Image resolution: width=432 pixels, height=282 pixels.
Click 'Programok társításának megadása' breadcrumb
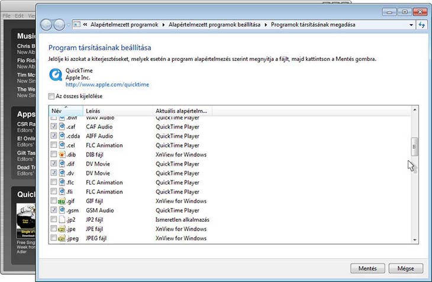(313, 25)
